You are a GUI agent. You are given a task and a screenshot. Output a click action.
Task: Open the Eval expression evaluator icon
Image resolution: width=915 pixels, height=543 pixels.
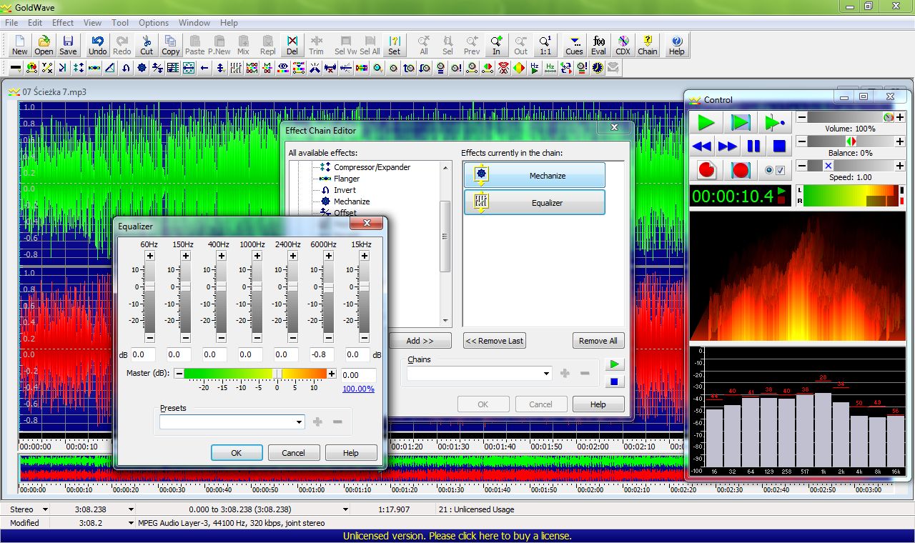point(599,45)
